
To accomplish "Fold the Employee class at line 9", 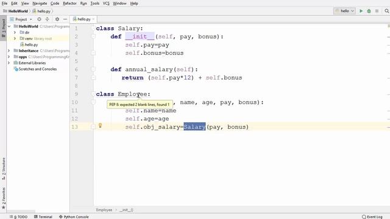I will pos(93,94).
